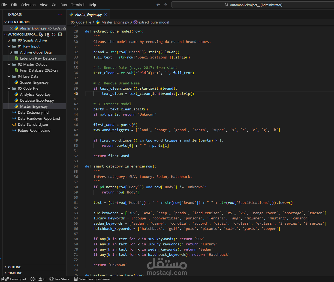Open Final_Database_2026.csv from the Explorer
The image size is (334, 282).
point(39,70)
